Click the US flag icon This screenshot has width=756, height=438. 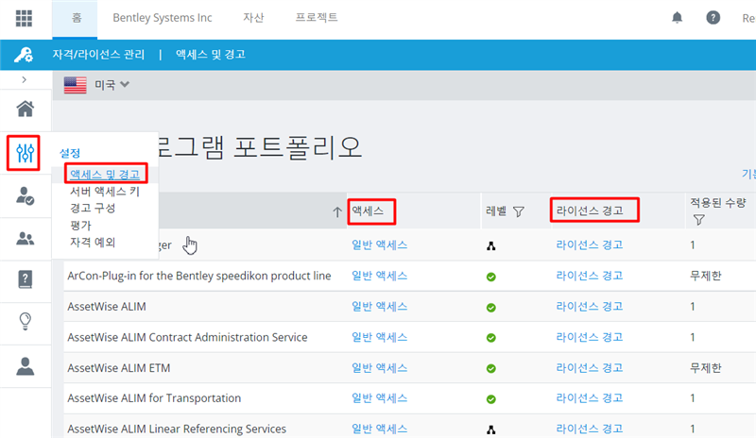pyautogui.click(x=76, y=85)
